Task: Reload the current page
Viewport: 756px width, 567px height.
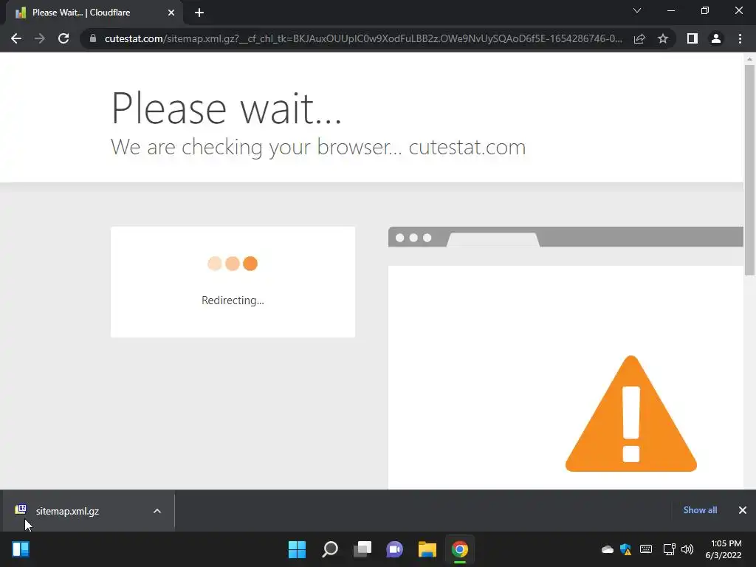Action: click(x=63, y=38)
